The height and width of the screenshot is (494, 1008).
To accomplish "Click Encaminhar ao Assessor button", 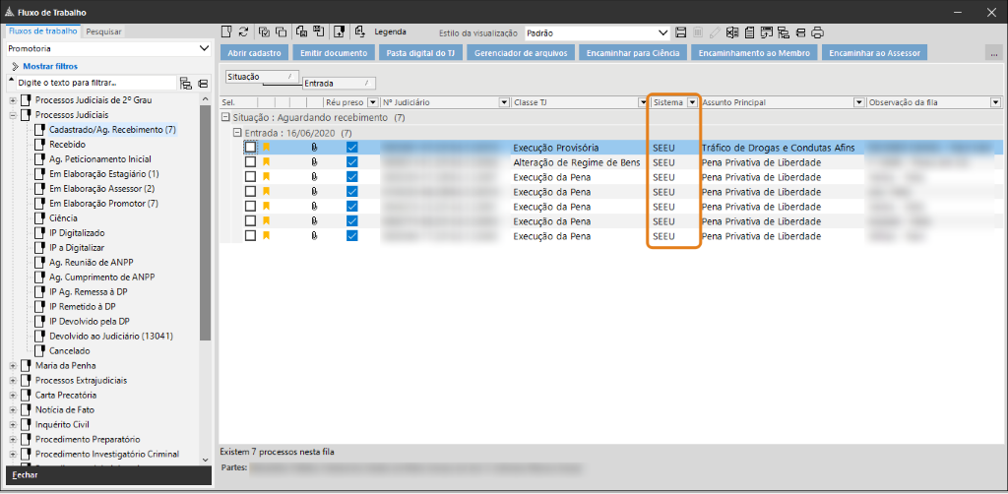I will pos(874,53).
